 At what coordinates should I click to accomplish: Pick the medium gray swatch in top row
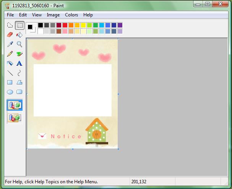click(x=53, y=25)
